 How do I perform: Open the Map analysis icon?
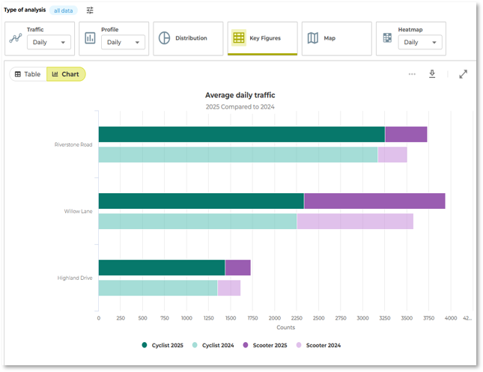(x=312, y=38)
